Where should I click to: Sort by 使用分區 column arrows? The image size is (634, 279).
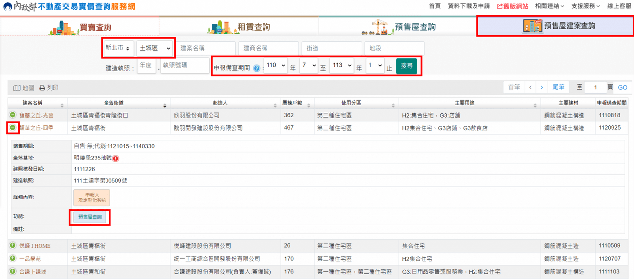pyautogui.click(x=394, y=105)
